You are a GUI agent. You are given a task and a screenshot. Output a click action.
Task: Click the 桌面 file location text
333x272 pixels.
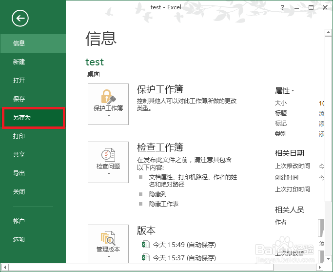(94, 74)
